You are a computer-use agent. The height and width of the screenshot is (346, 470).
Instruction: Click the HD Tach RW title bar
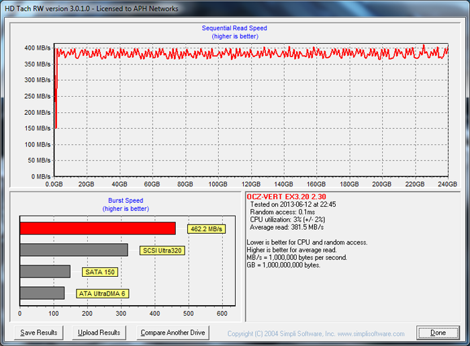[91, 8]
